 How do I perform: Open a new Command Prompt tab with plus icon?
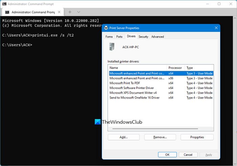coord(70,12)
